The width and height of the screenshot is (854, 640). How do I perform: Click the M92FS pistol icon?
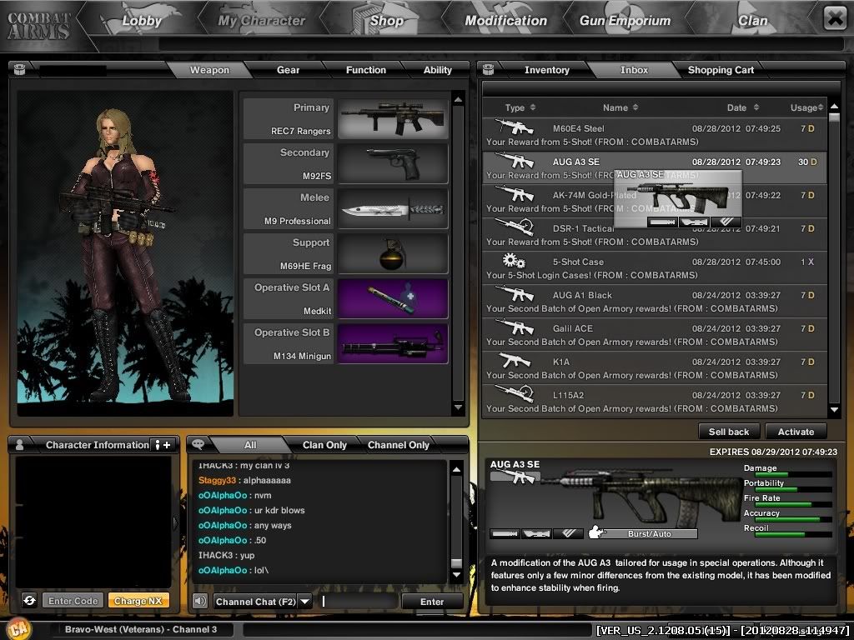[392, 163]
